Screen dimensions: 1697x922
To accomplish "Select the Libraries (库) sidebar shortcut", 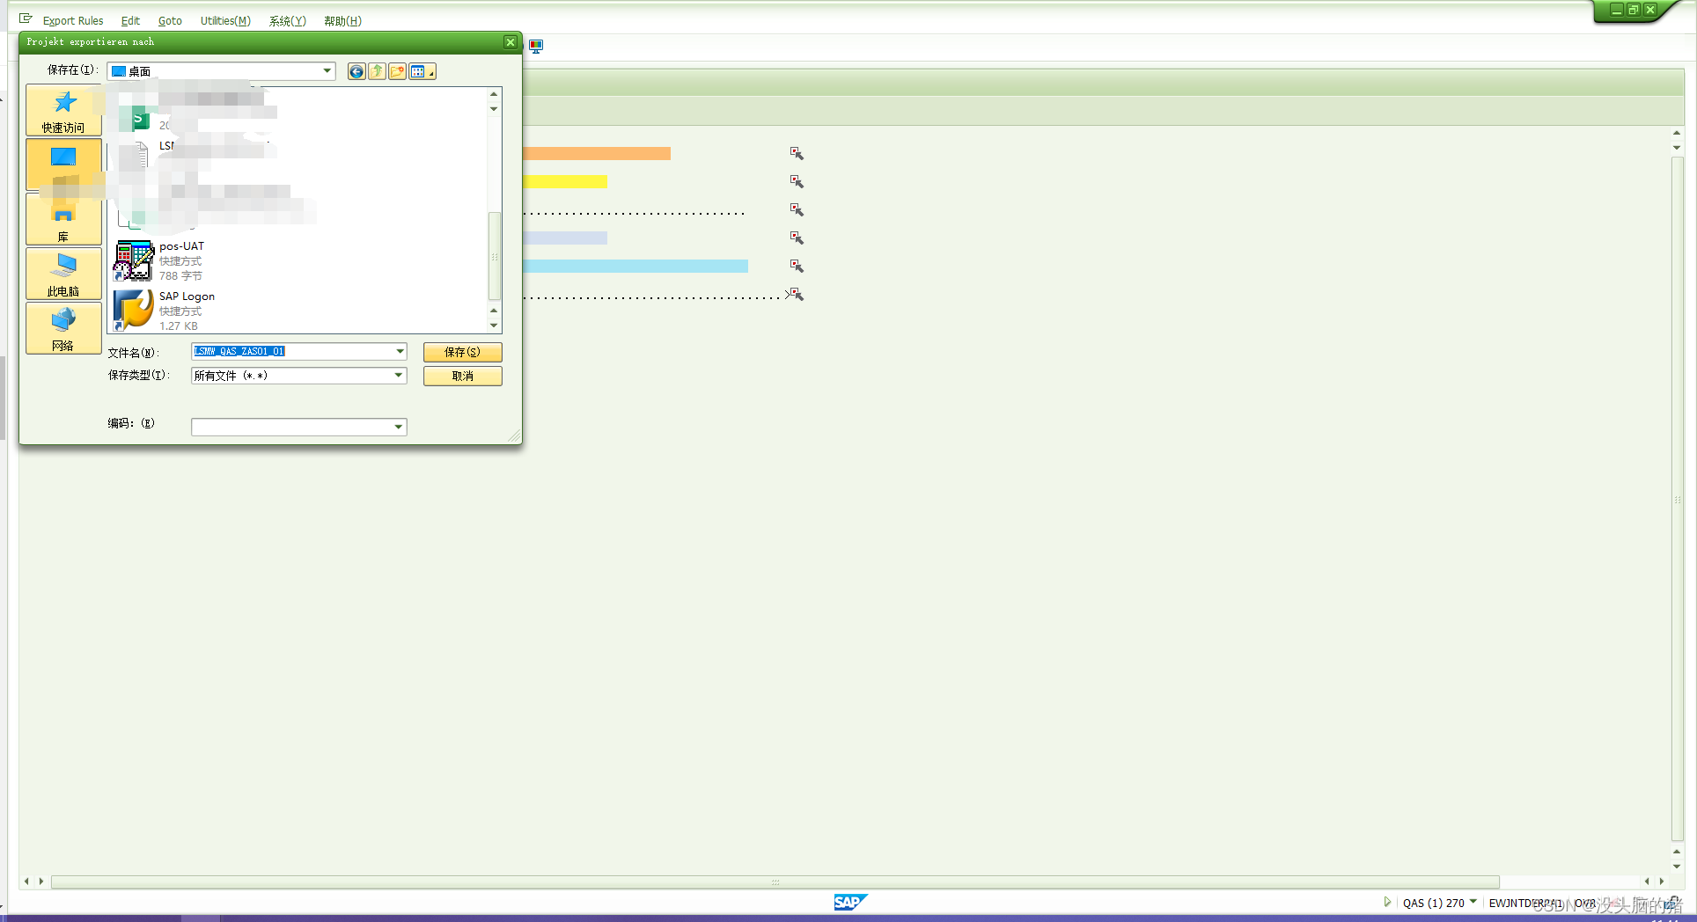I will 63,219.
